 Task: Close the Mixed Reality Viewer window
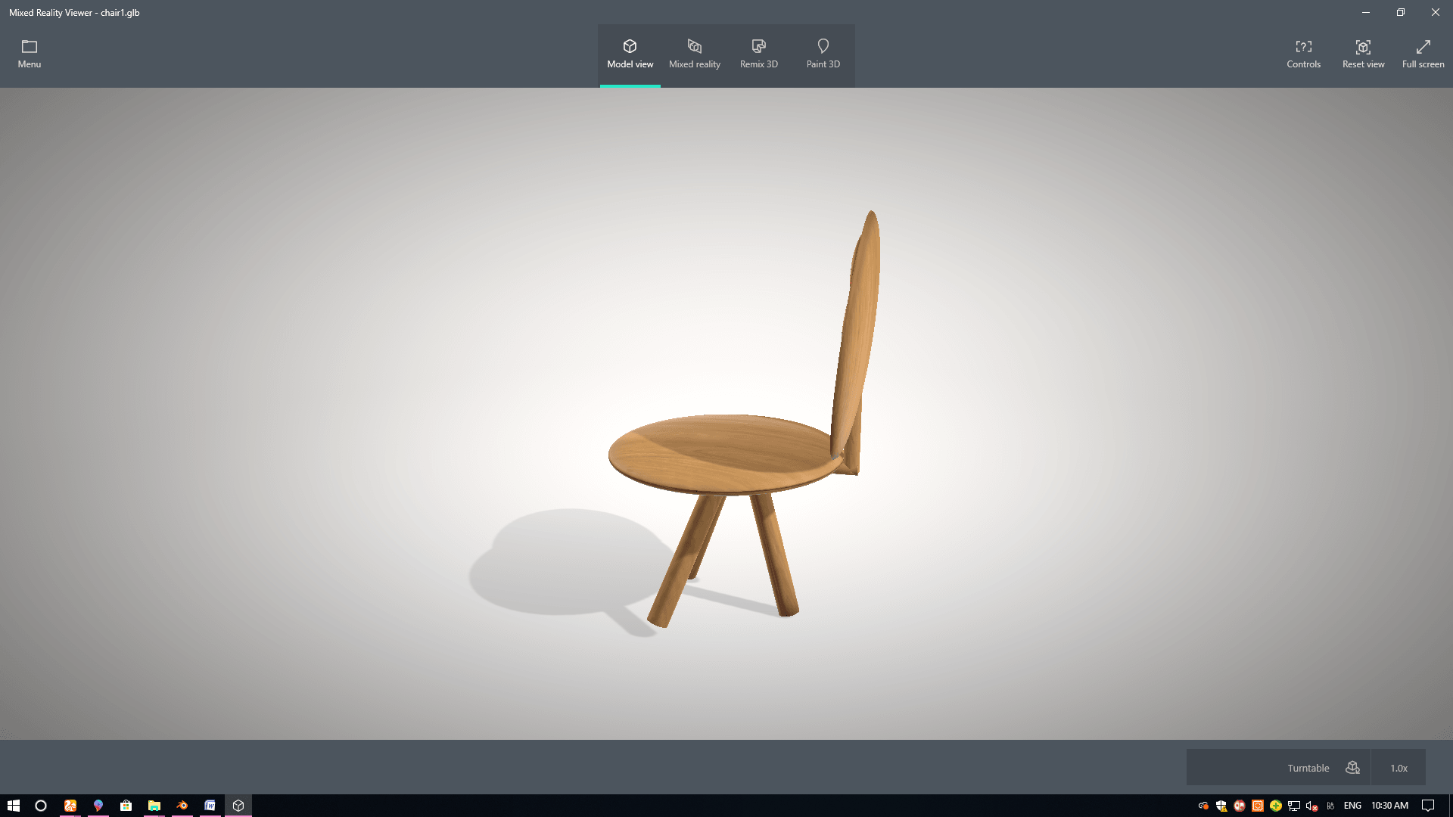point(1436,12)
